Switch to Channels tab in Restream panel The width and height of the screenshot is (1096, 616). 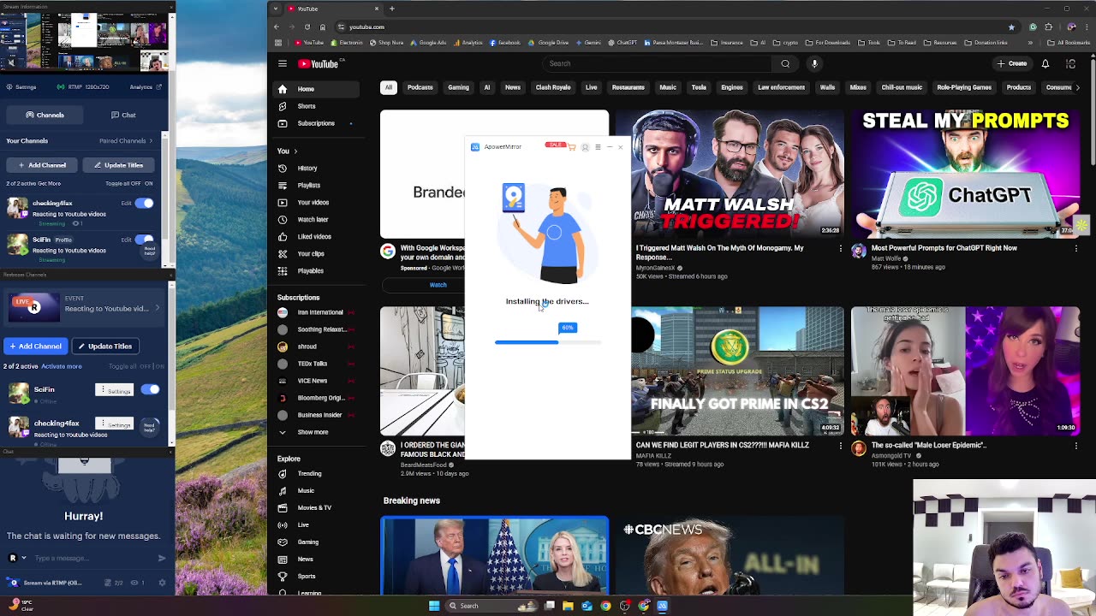45,115
